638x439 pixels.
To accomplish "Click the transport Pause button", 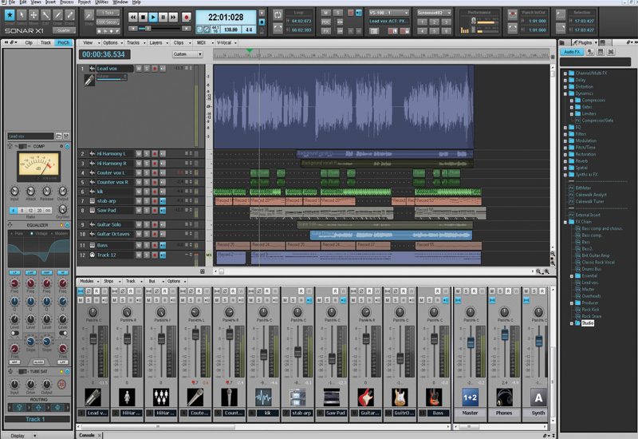I will click(163, 17).
